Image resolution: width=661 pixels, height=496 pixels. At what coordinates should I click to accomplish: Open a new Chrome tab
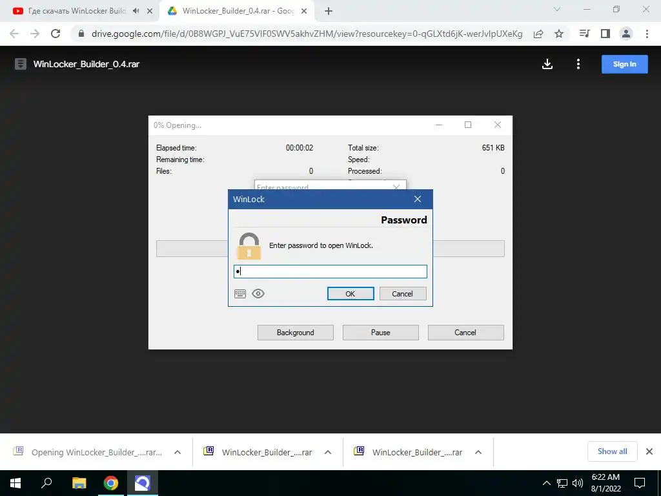click(x=329, y=11)
